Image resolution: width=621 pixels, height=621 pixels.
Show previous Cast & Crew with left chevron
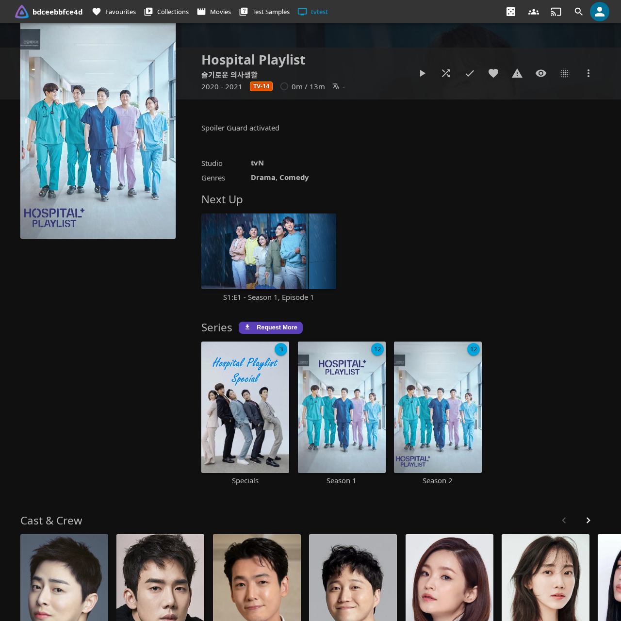pyautogui.click(x=564, y=521)
